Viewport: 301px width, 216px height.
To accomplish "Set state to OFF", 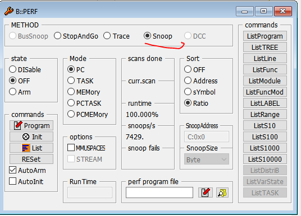I will click(x=20, y=81).
